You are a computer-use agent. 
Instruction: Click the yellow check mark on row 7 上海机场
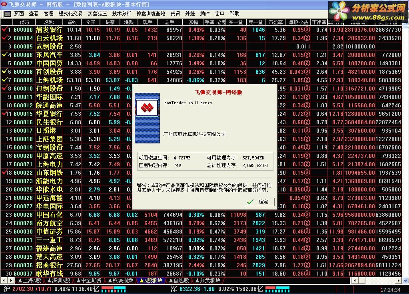4,79
